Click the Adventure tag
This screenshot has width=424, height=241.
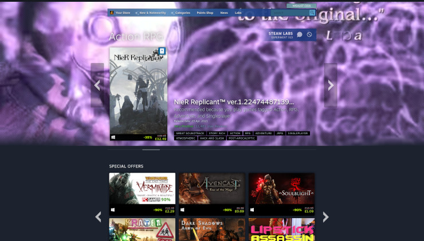pyautogui.click(x=264, y=133)
